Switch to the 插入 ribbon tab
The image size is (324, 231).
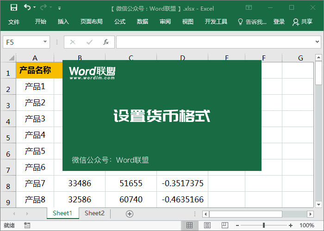[x=63, y=21]
